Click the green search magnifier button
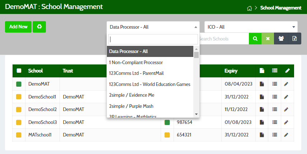 [255, 39]
